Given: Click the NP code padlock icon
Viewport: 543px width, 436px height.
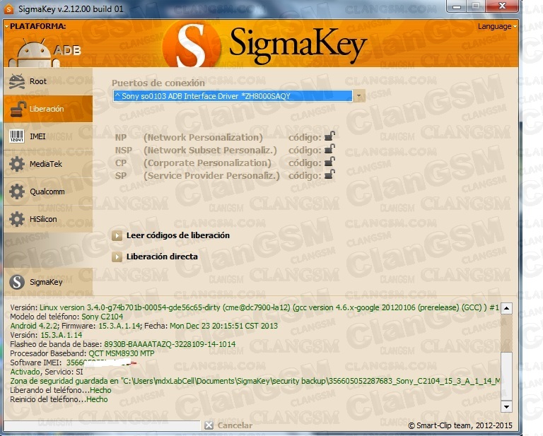Looking at the screenshot, I should pos(329,136).
